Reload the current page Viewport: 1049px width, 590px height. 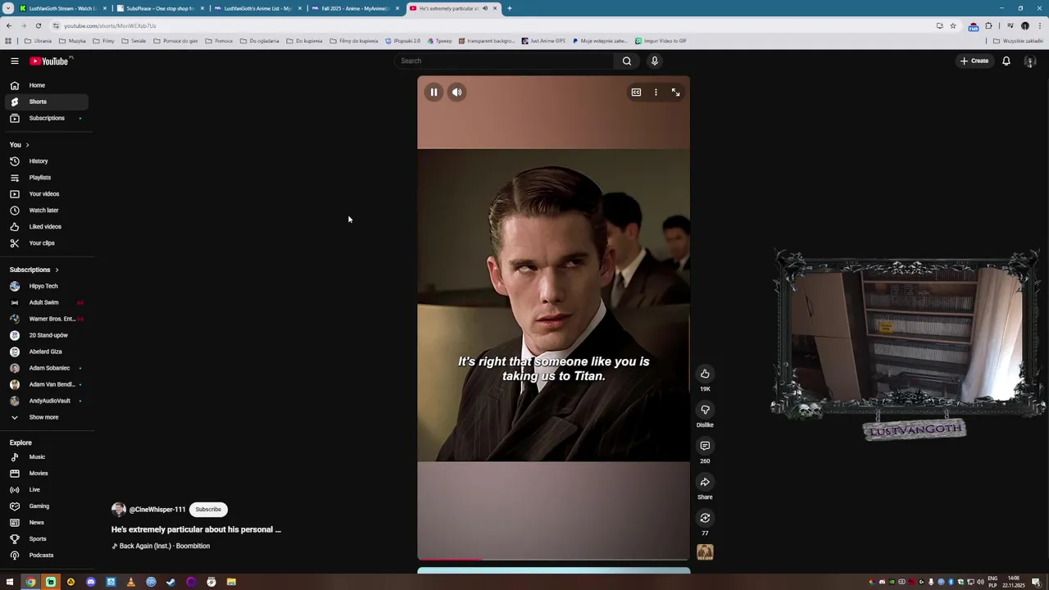click(38, 25)
